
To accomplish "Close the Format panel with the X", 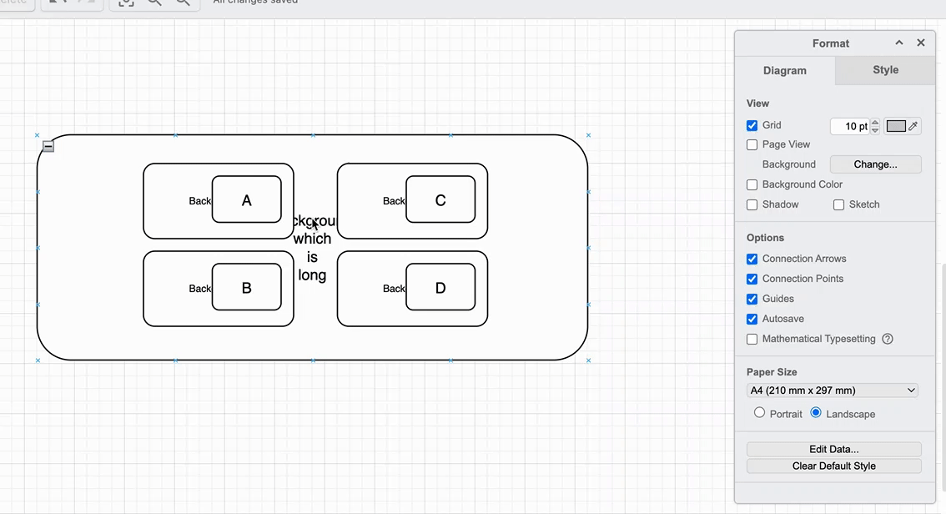I will [x=921, y=43].
